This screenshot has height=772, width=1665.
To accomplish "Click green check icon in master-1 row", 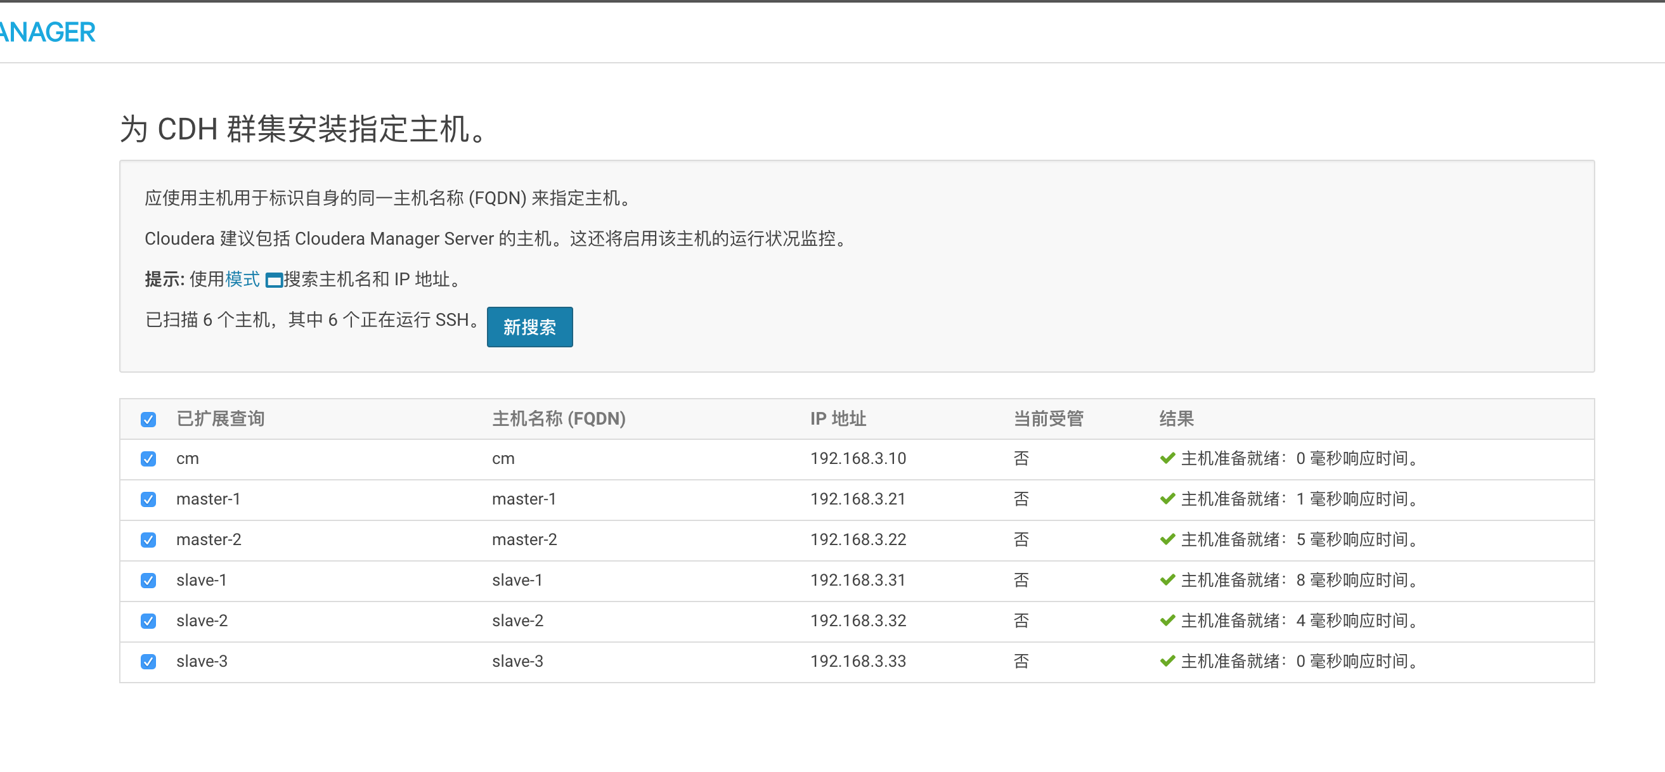I will pyautogui.click(x=1167, y=499).
